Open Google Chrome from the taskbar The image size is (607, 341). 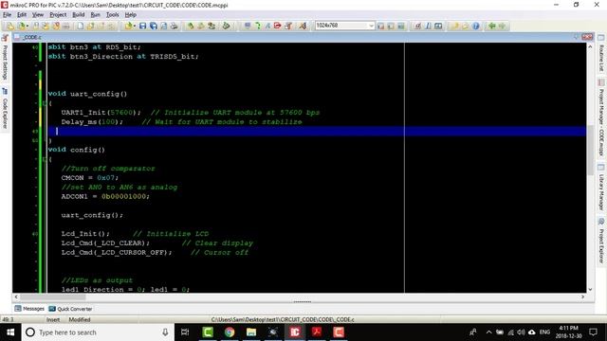[x=230, y=332]
